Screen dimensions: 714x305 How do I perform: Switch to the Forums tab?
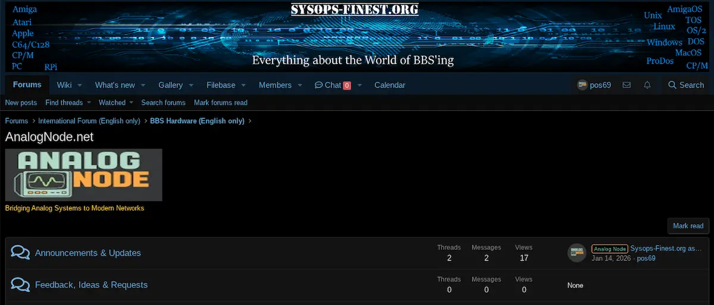pyautogui.click(x=27, y=84)
